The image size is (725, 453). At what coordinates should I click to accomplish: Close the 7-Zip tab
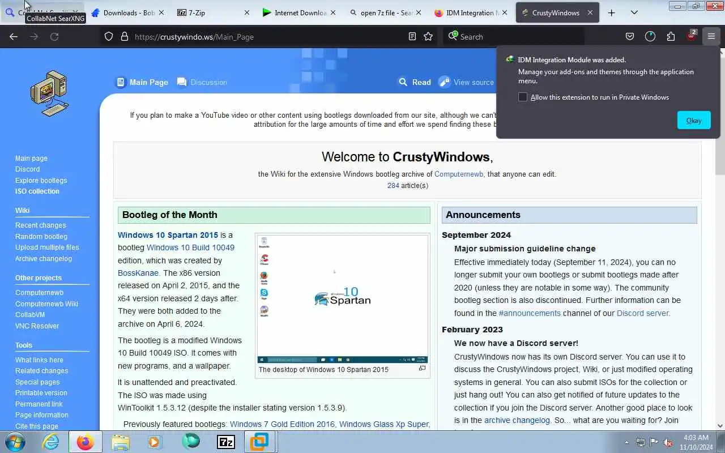click(246, 12)
